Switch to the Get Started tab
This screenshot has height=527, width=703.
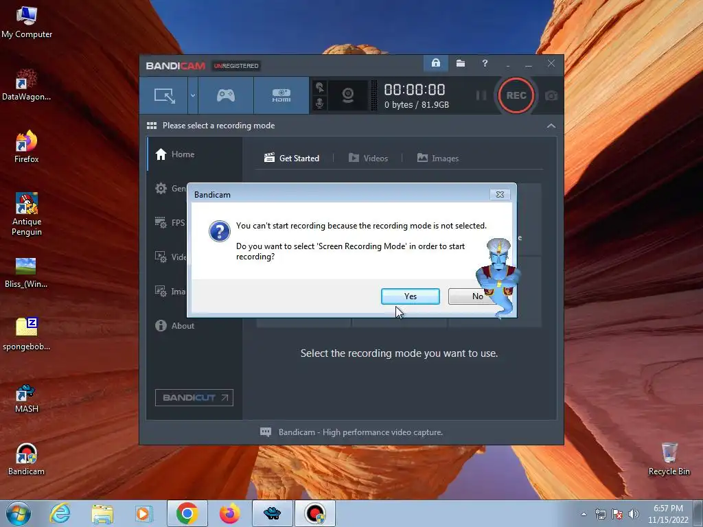tap(292, 159)
